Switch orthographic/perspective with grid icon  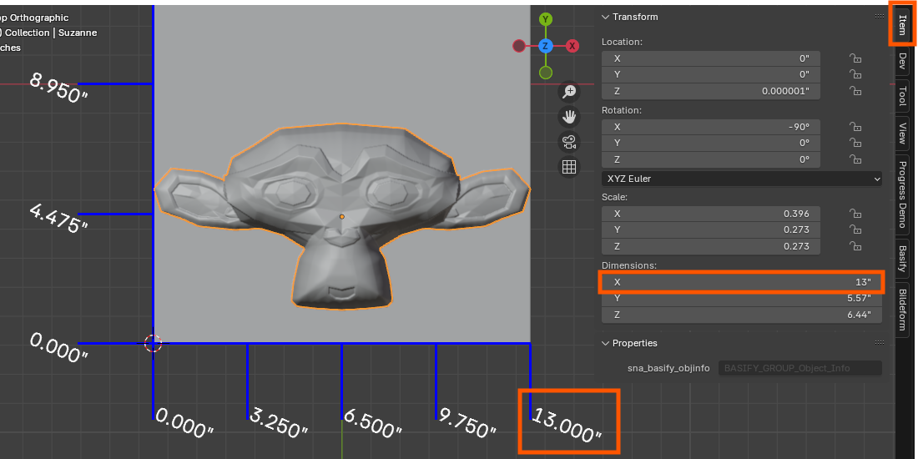569,168
